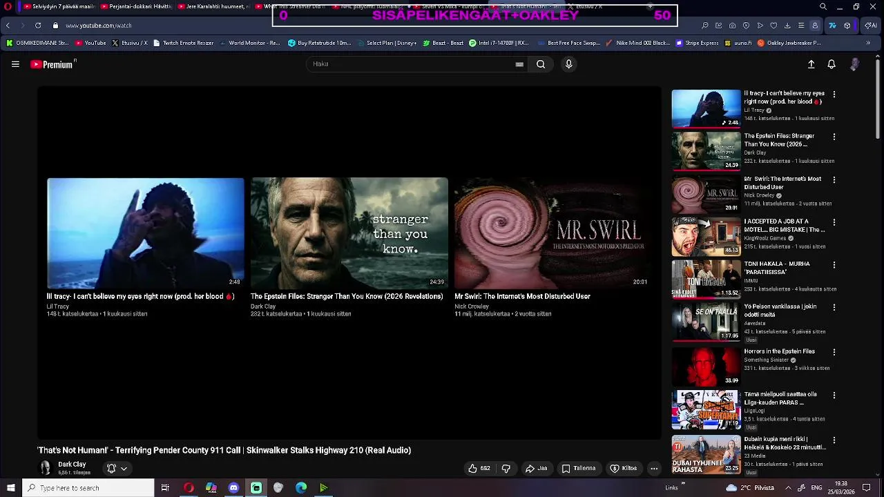Screen dimensions: 884x497
Task: Go to YouTube Premium home logo
Action: (x=52, y=64)
